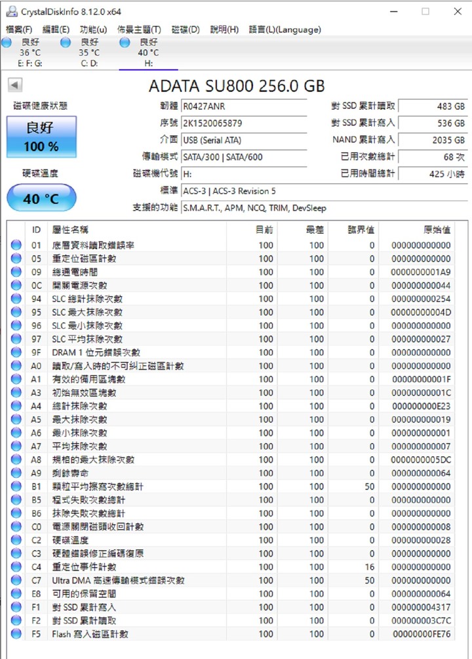Click raw value 00000000FE76
Image resolution: width=472 pixels, height=659 pixels.
pos(422,634)
